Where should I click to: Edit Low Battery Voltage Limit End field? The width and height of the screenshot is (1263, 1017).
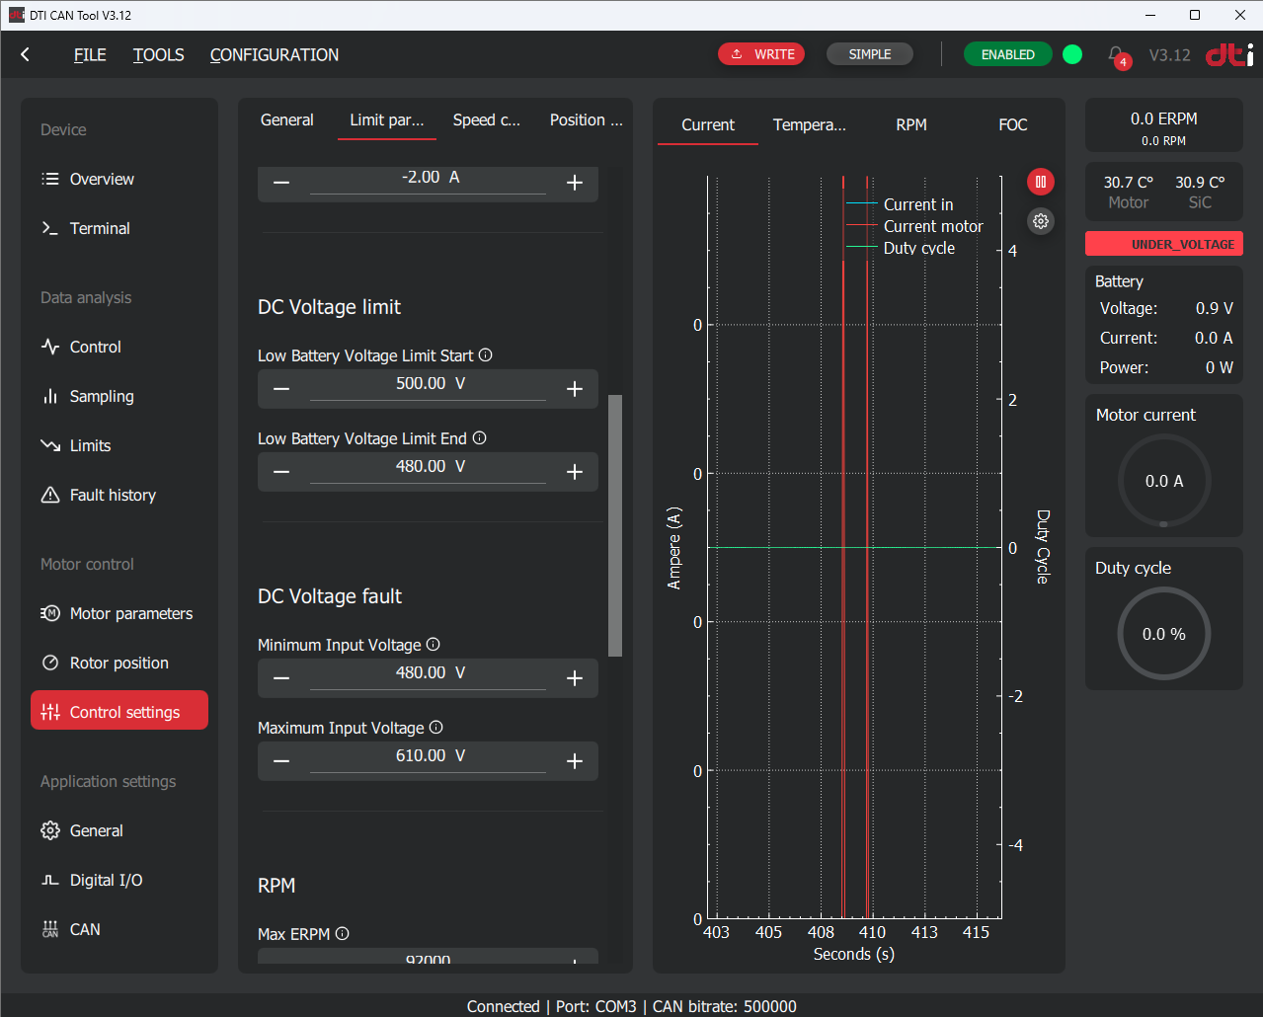pyautogui.click(x=428, y=468)
